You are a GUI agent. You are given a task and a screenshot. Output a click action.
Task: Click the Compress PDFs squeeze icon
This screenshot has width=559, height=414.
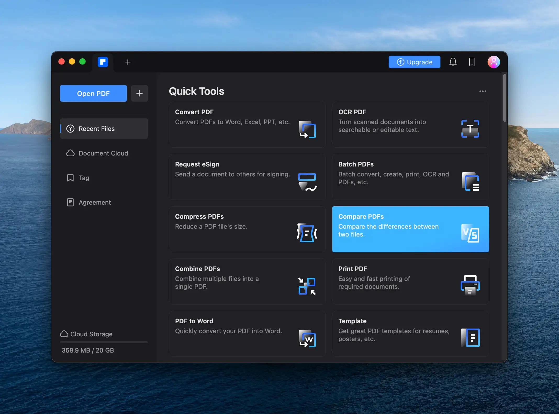coord(307,233)
